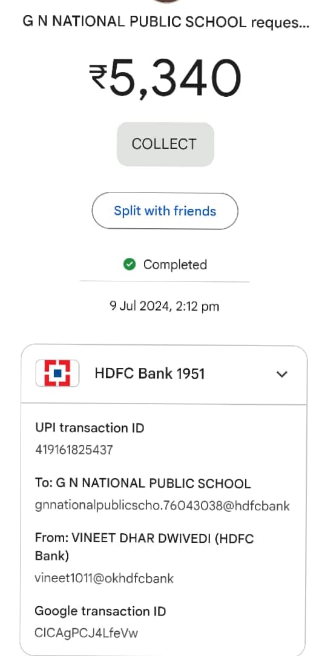Click the Google transaction ID heading

(100, 611)
